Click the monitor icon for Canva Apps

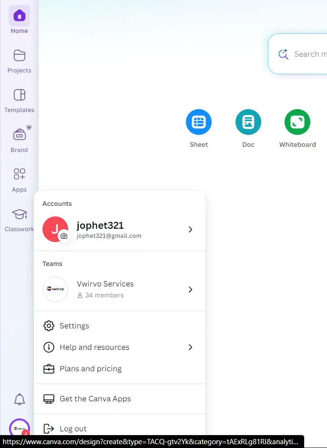(49, 399)
